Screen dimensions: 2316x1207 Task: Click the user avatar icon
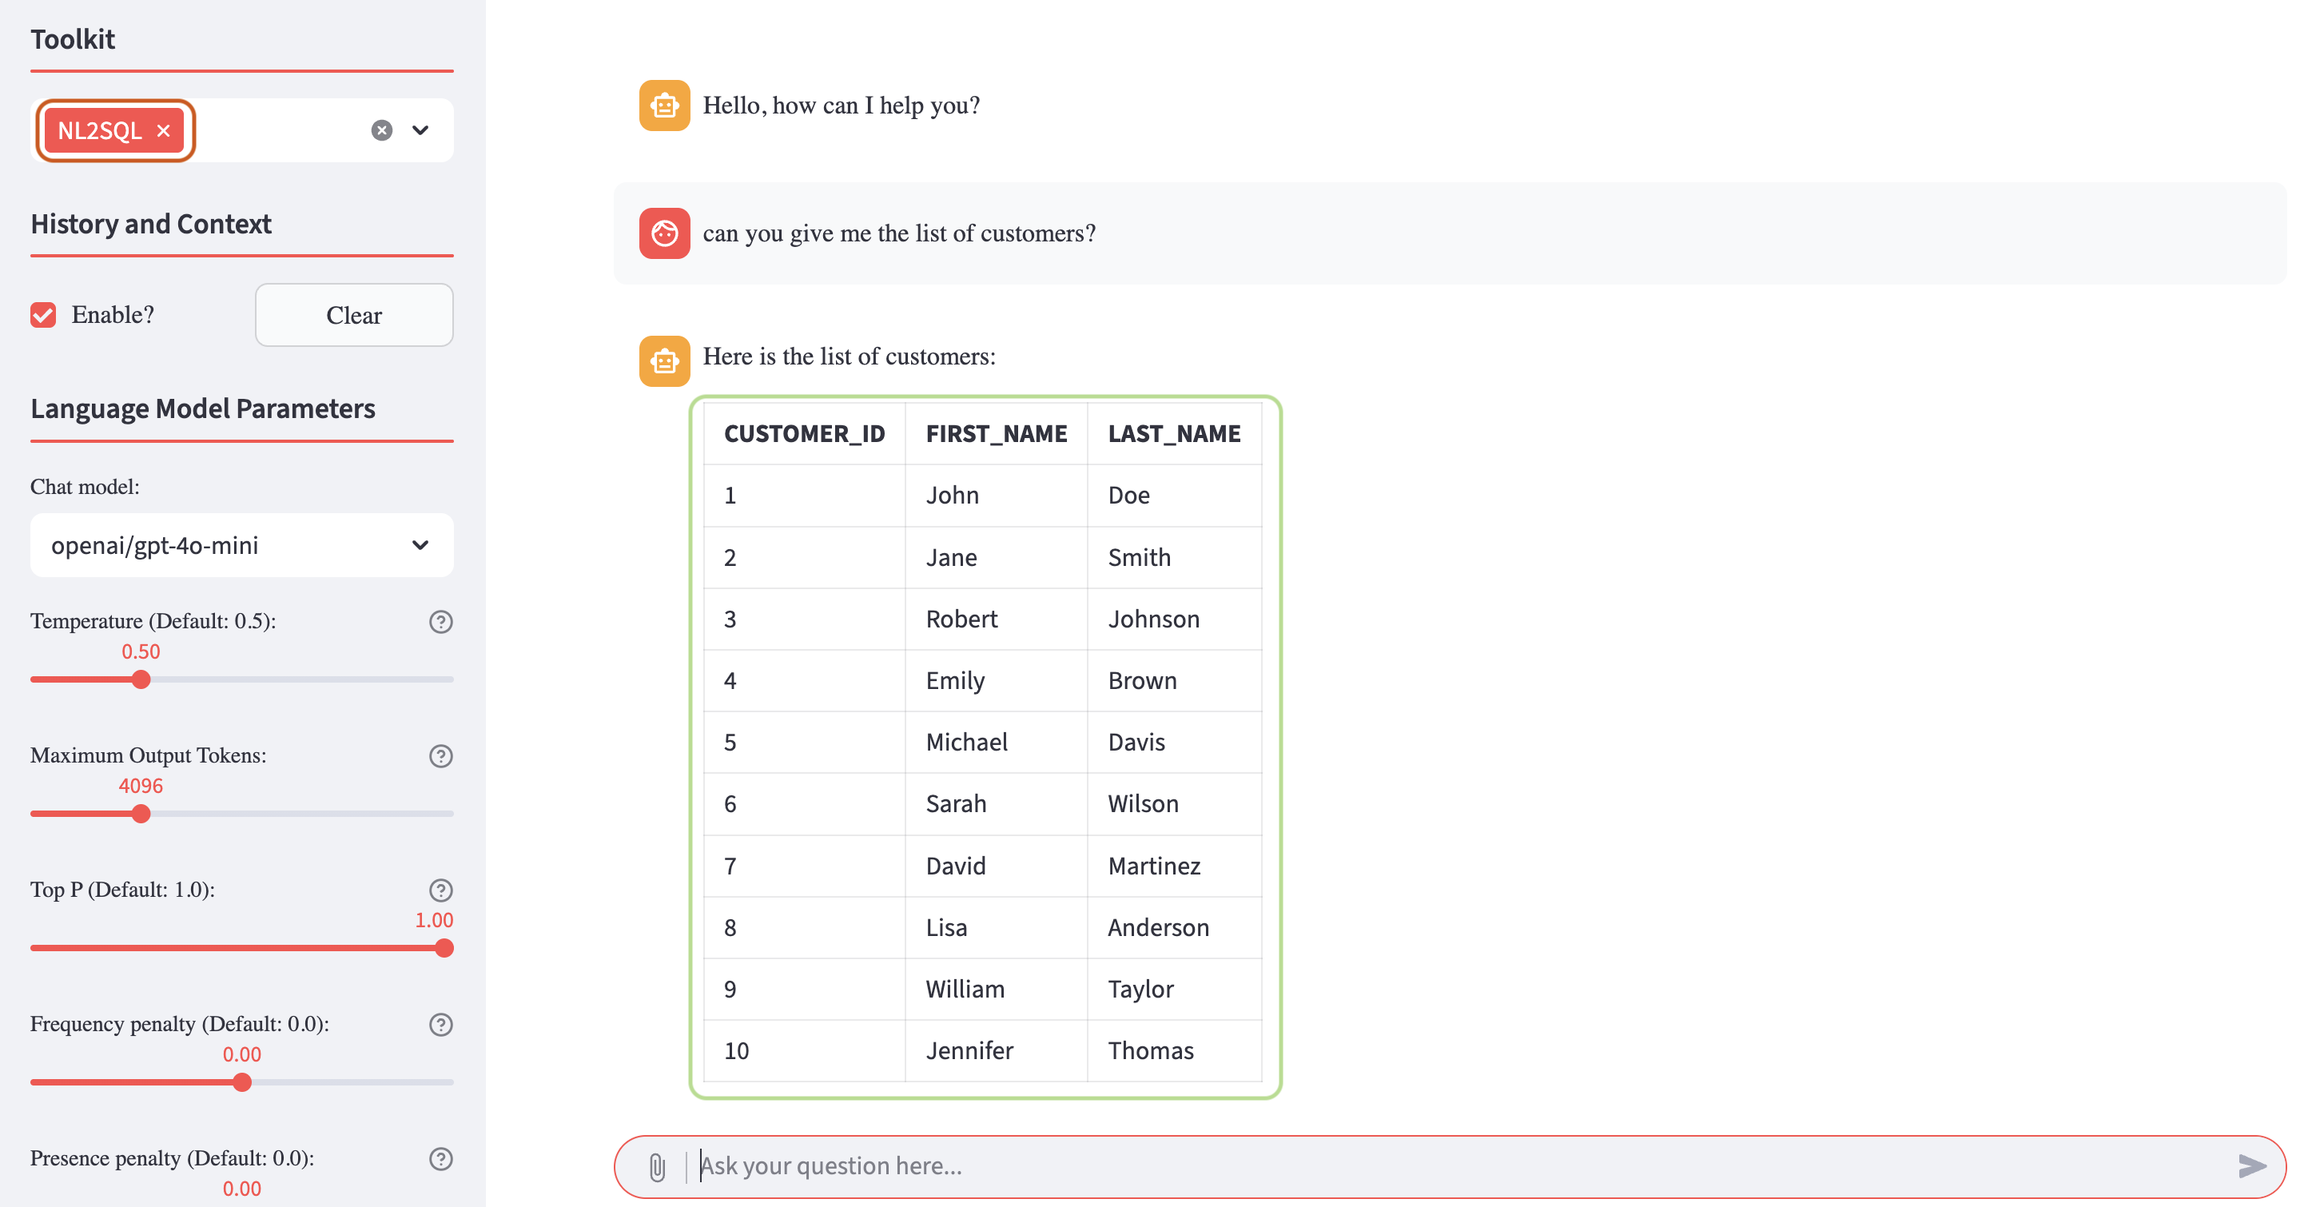664,234
